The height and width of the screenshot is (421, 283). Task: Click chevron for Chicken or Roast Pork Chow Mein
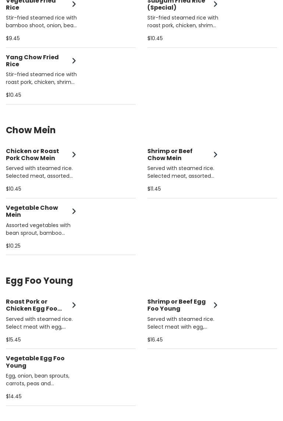click(74, 155)
